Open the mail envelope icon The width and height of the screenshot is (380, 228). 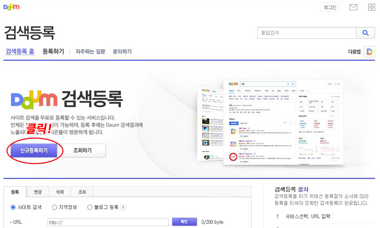353,7
